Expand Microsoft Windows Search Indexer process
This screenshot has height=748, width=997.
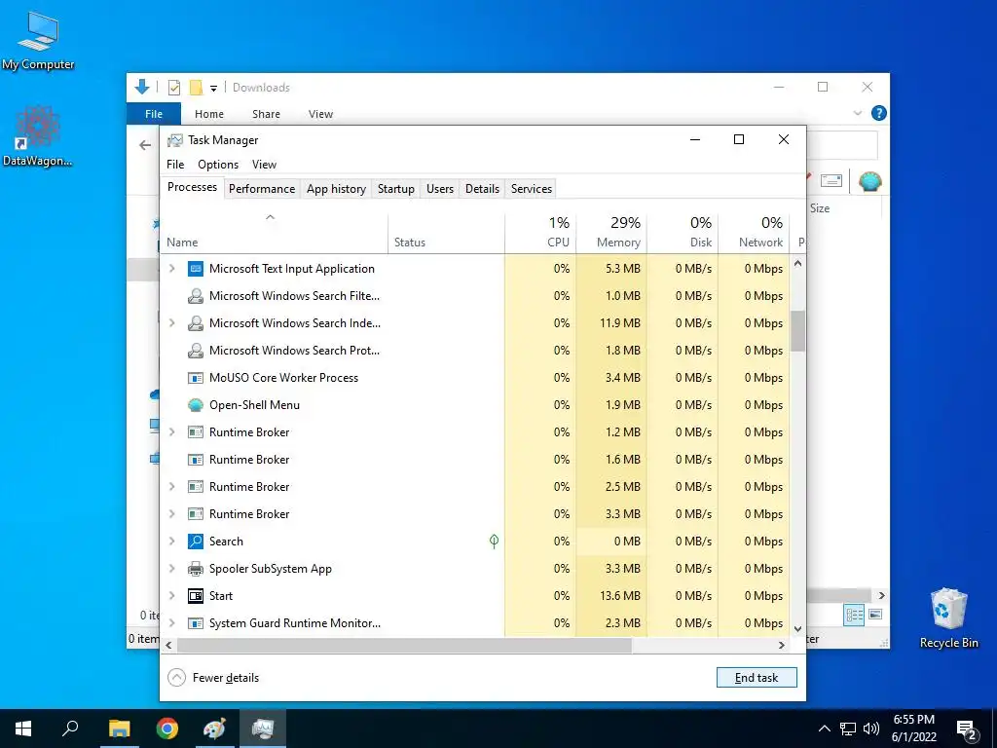click(x=171, y=323)
